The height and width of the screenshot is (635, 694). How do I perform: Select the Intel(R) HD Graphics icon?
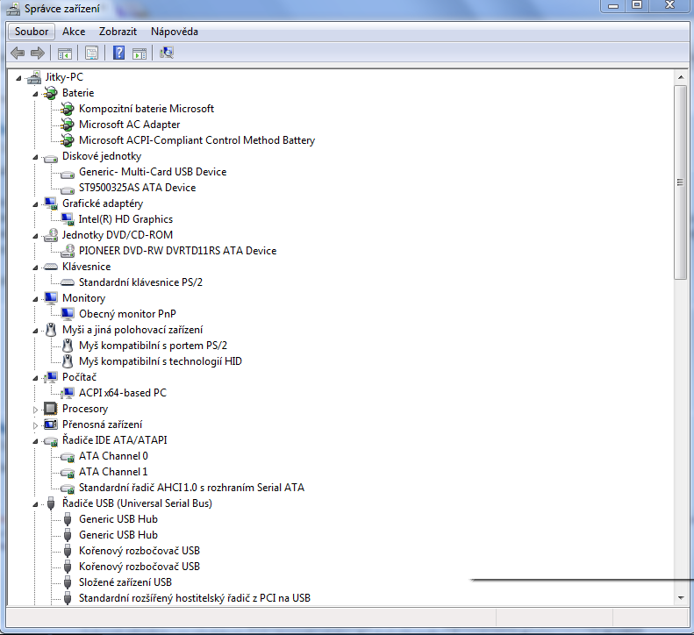click(x=68, y=219)
